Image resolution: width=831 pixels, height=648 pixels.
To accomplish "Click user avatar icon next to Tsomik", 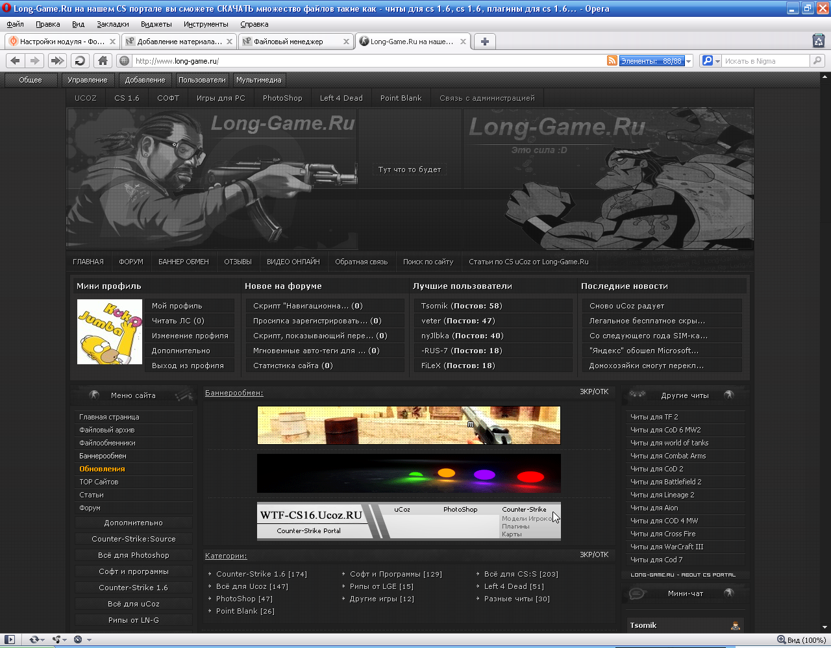I will [x=735, y=625].
